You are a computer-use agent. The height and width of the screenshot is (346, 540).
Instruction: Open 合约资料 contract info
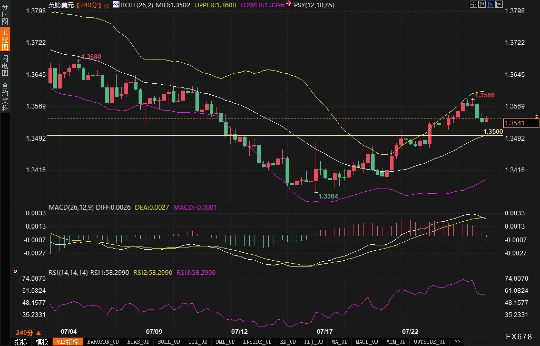(5, 97)
